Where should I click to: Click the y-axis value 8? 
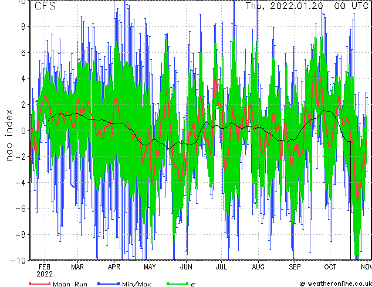point(23,27)
